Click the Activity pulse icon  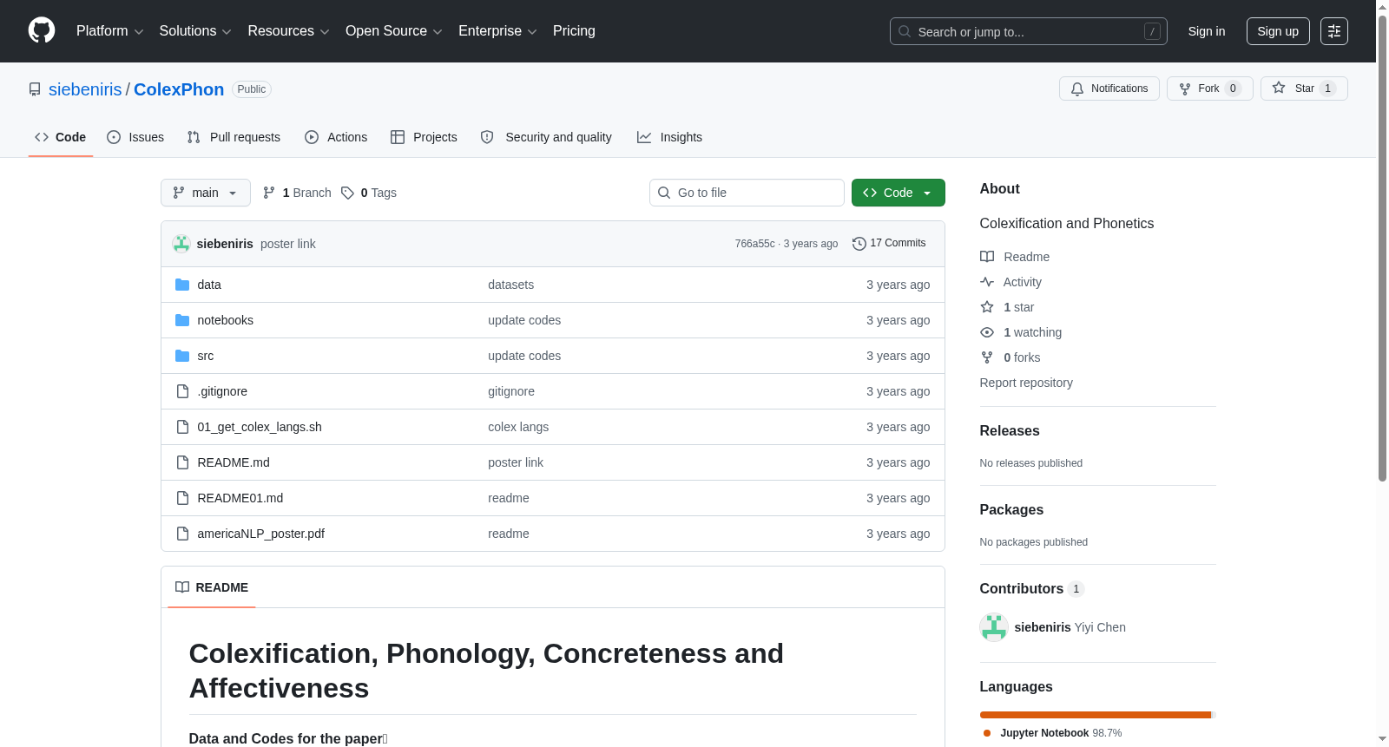(987, 282)
